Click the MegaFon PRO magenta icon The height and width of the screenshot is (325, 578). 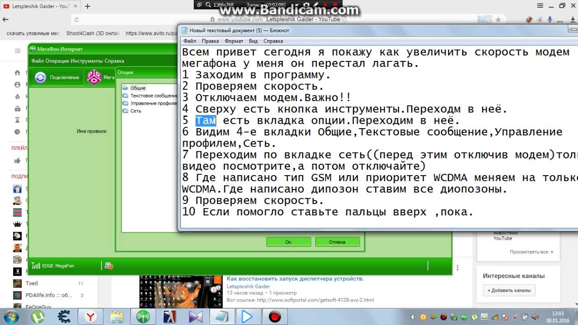(x=94, y=77)
